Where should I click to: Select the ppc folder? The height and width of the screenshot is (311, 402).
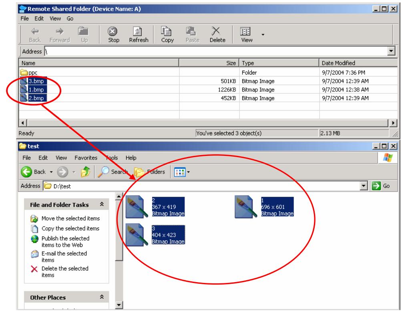pyautogui.click(x=29, y=73)
